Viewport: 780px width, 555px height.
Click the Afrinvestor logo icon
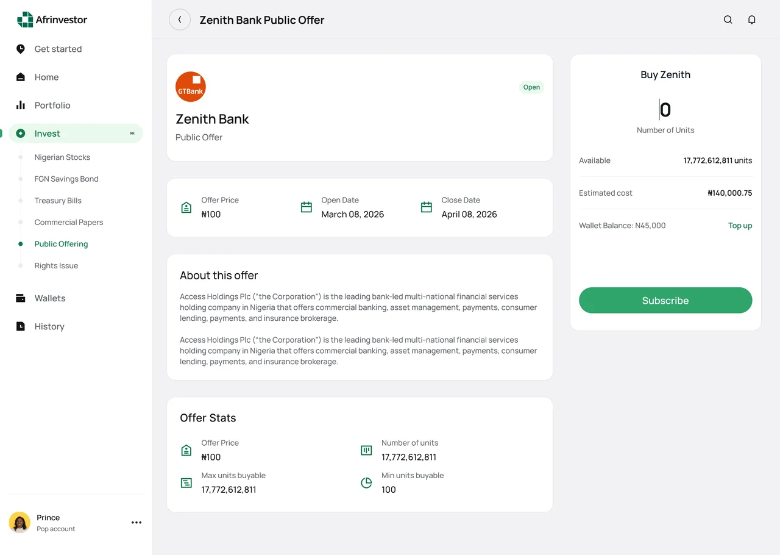coord(25,20)
